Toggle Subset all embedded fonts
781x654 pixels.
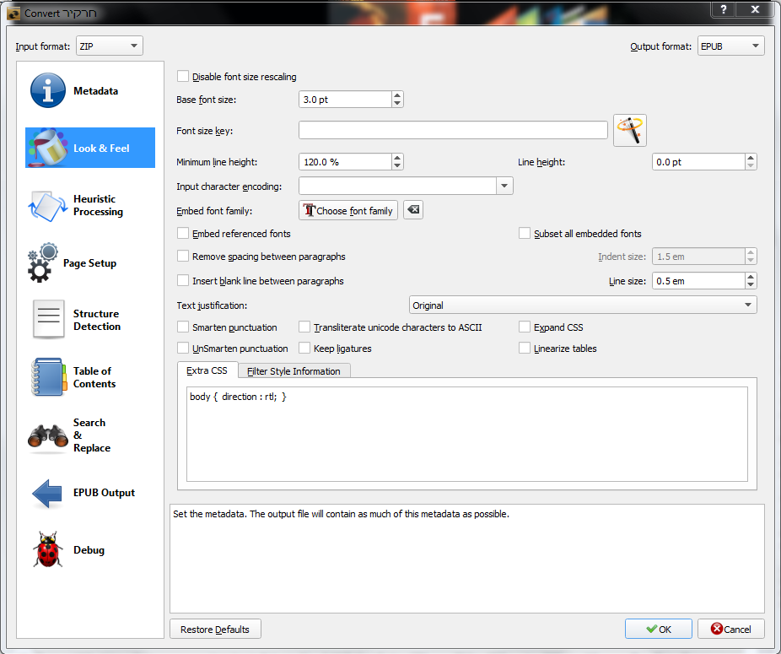525,233
